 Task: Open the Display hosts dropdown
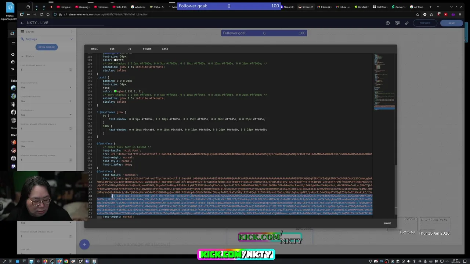click(46, 115)
